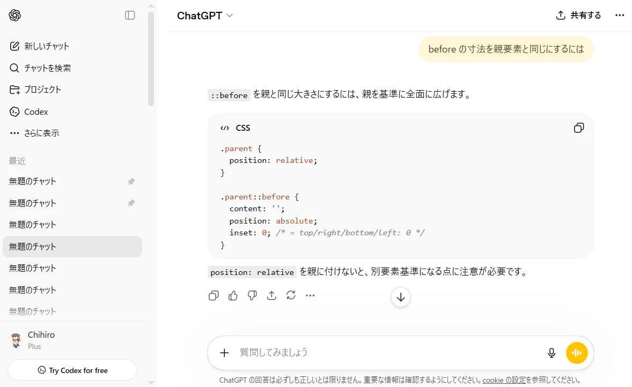The image size is (632, 387).
Task: Click the plus attach button in composer
Action: (x=224, y=353)
